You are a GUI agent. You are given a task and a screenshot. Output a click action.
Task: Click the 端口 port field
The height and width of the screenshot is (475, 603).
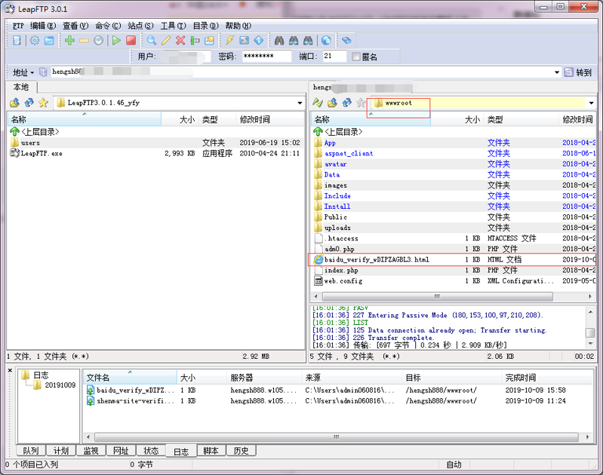click(x=334, y=57)
